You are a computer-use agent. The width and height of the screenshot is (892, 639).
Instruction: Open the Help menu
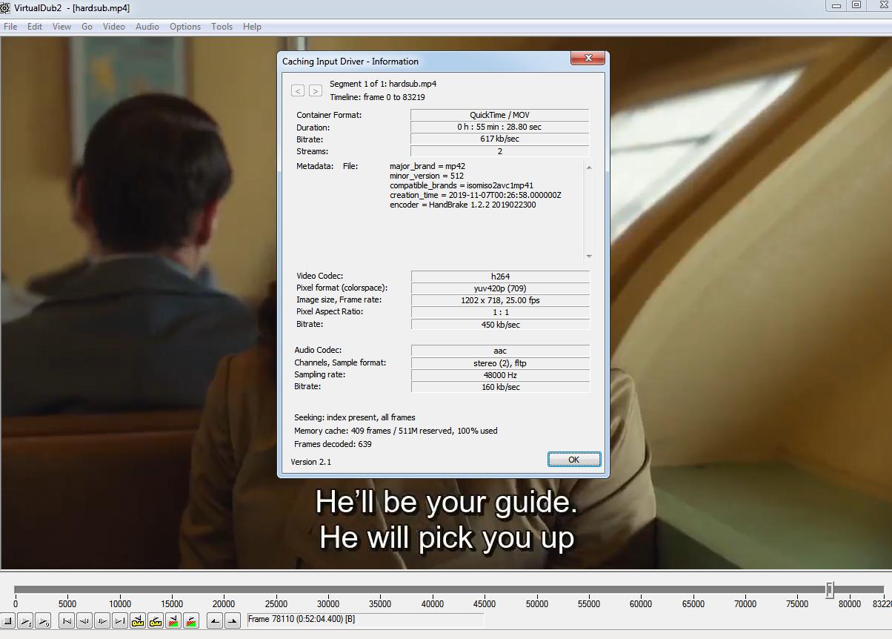pyautogui.click(x=252, y=26)
